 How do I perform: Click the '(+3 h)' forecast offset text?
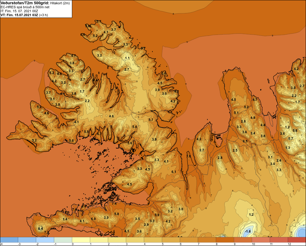pos(43,15)
